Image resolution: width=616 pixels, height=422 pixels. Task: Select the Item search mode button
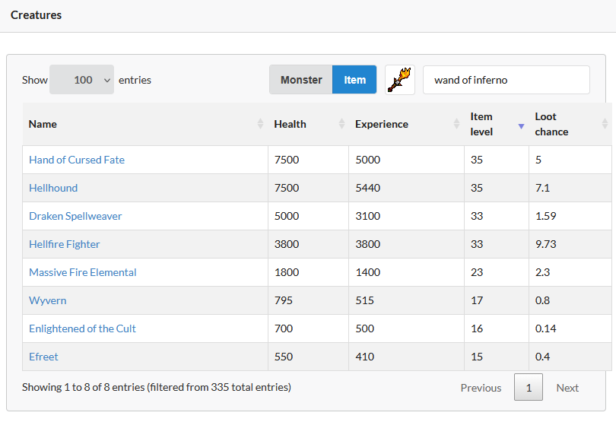coord(354,80)
